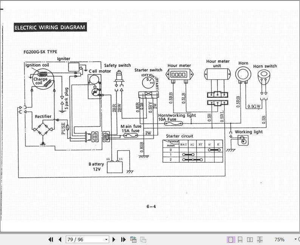This screenshot has height=245, width=300.
Task: Open the page number dropdown arrow
Action: (107, 239)
